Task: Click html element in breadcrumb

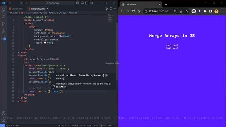Action: click(x=44, y=13)
